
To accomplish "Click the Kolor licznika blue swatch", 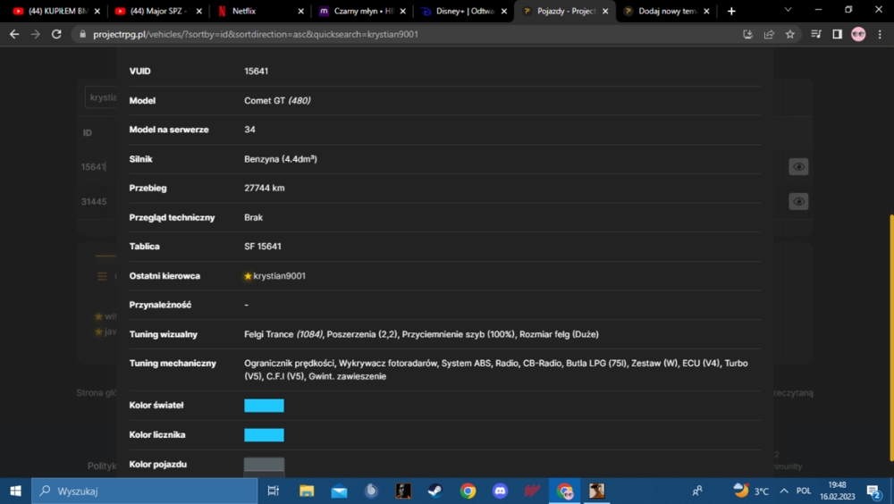I will point(264,435).
